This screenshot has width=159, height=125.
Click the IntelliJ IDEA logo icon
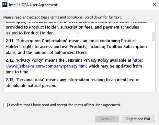[5, 5]
